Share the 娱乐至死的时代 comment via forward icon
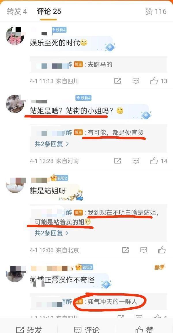Screen dimensions: 173x333 [117, 81]
